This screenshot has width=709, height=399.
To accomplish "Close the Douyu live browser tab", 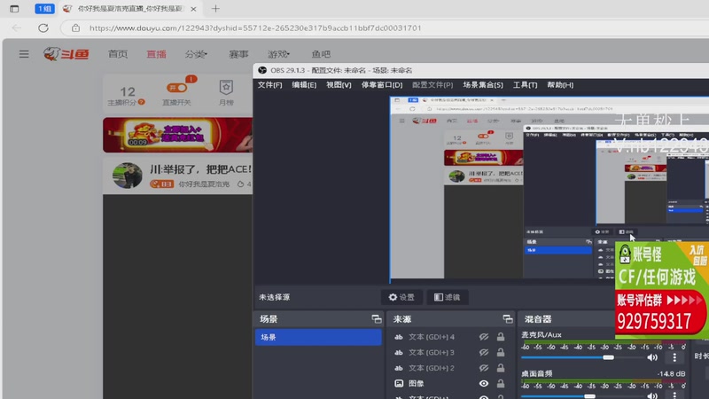I will coord(193,9).
